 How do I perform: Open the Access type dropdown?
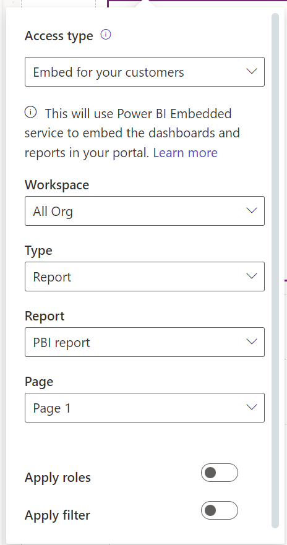click(x=145, y=72)
